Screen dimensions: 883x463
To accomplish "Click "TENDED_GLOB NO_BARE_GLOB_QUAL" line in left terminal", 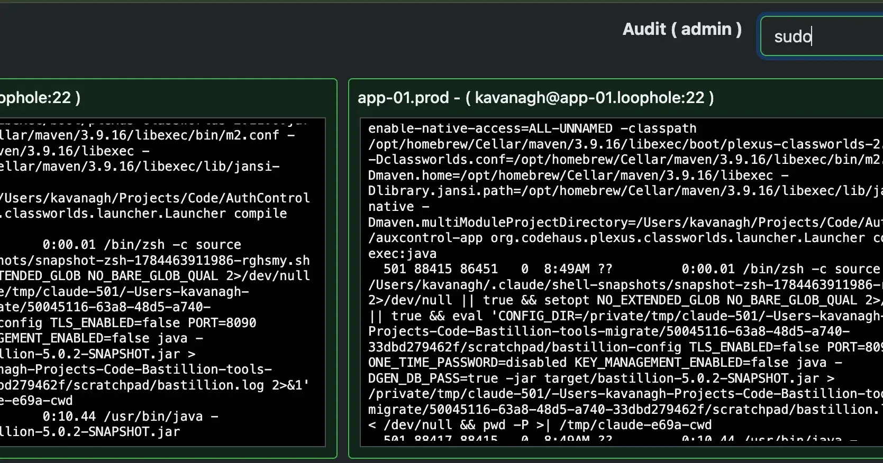I will 155,276.
